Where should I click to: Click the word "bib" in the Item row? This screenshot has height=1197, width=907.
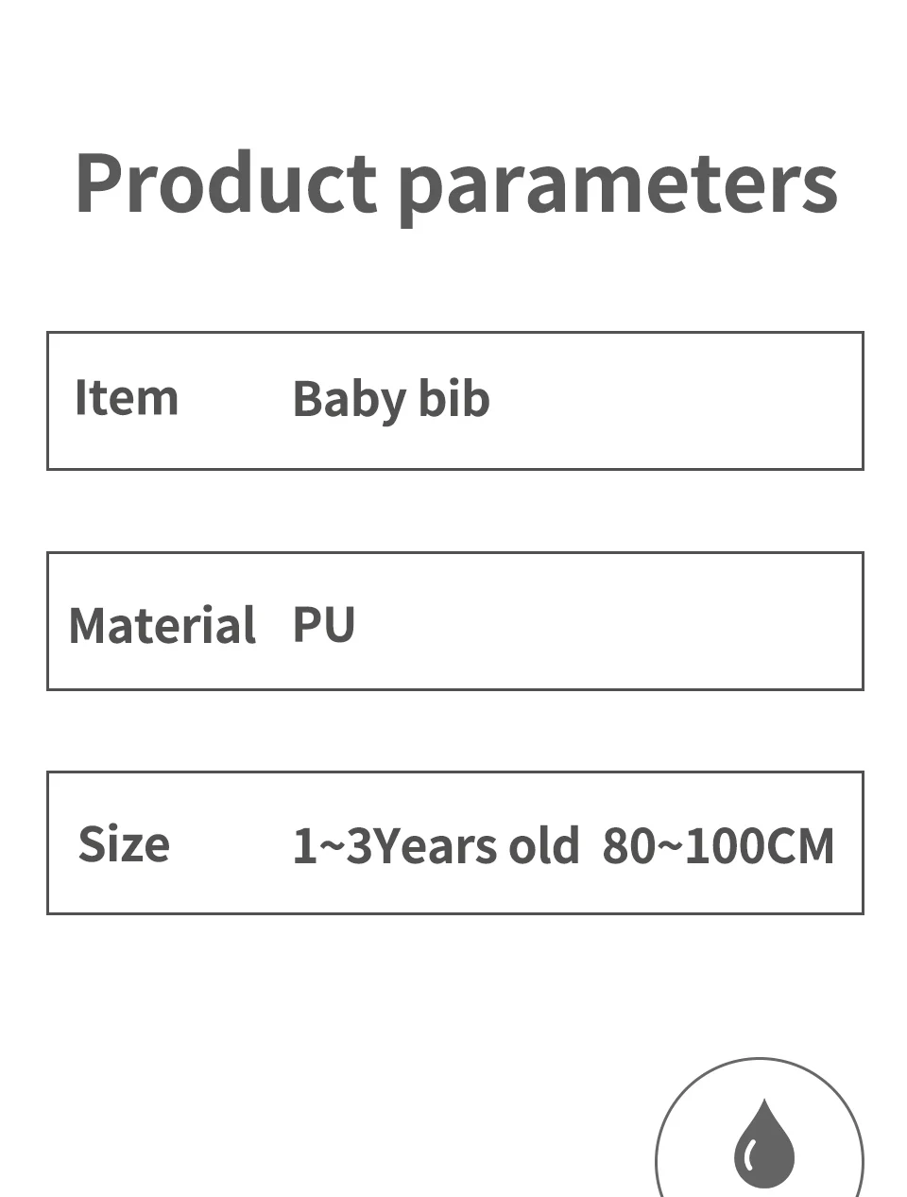pos(454,398)
